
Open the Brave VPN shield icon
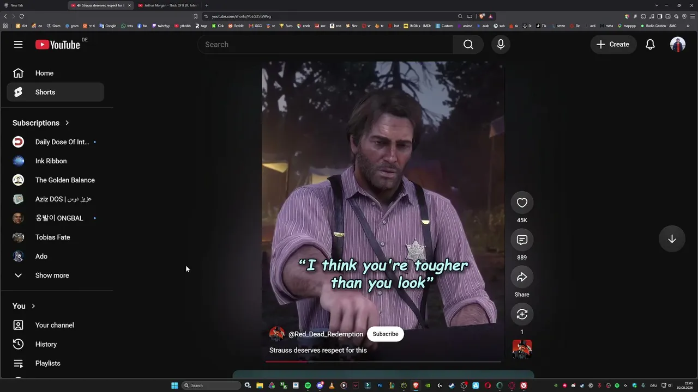coord(684,16)
